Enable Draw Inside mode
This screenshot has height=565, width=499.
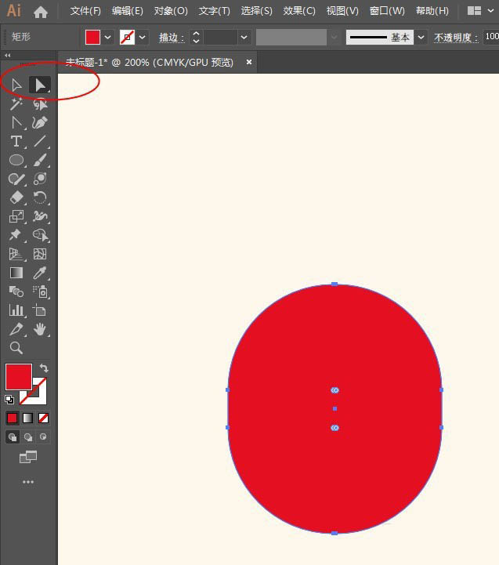(x=43, y=437)
